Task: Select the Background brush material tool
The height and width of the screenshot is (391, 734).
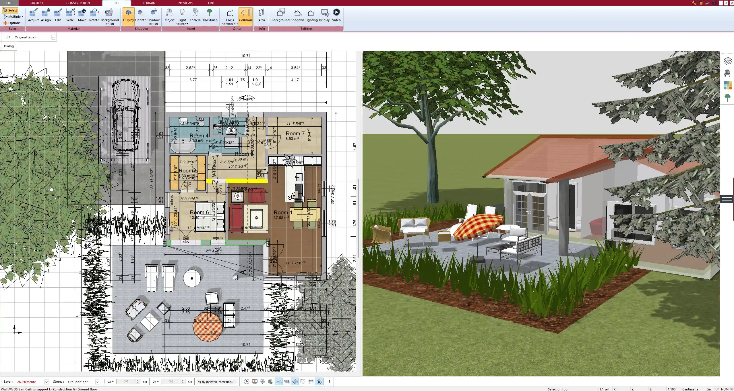Action: coord(109,16)
